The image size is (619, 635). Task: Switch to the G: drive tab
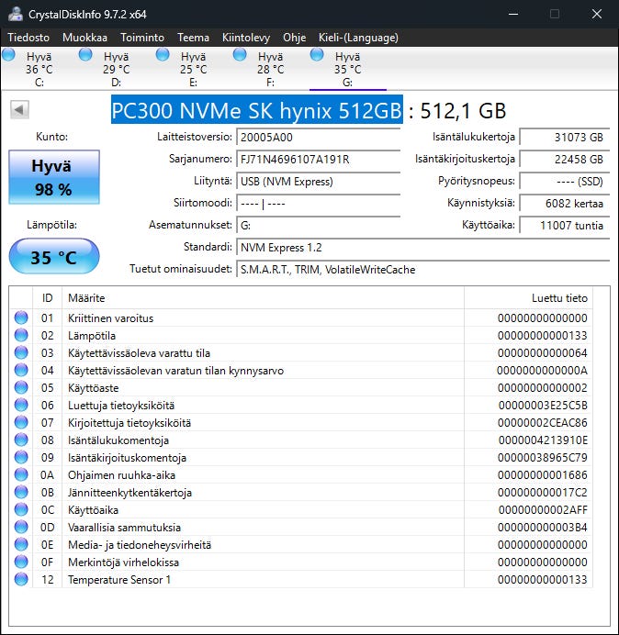tap(347, 70)
